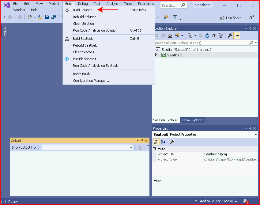Click Refresh icon in Solution Explorer
This screenshot has width=260, height=205.
point(207,36)
